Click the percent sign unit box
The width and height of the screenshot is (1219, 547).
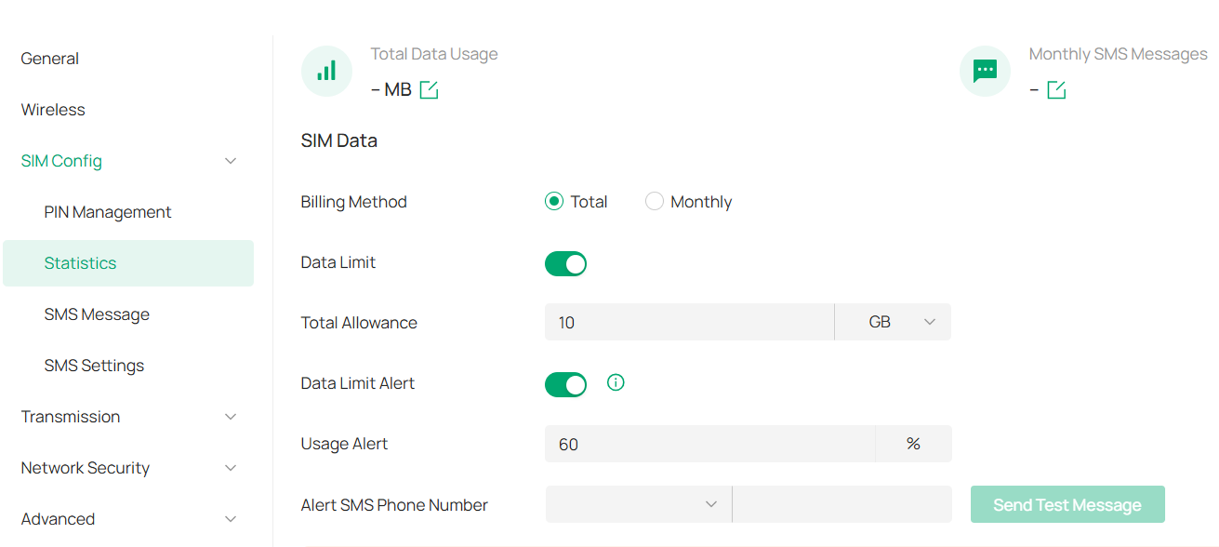(x=914, y=443)
